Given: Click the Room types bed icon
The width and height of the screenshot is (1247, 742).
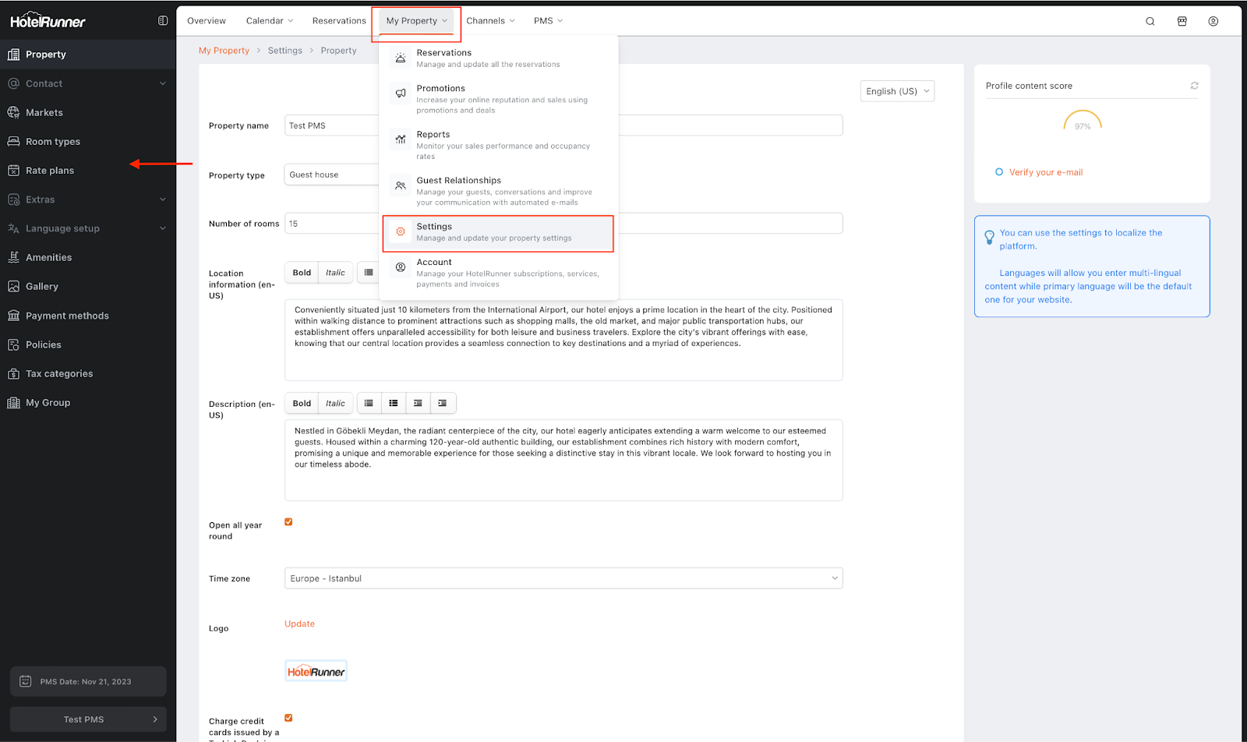Looking at the screenshot, I should click(x=13, y=142).
